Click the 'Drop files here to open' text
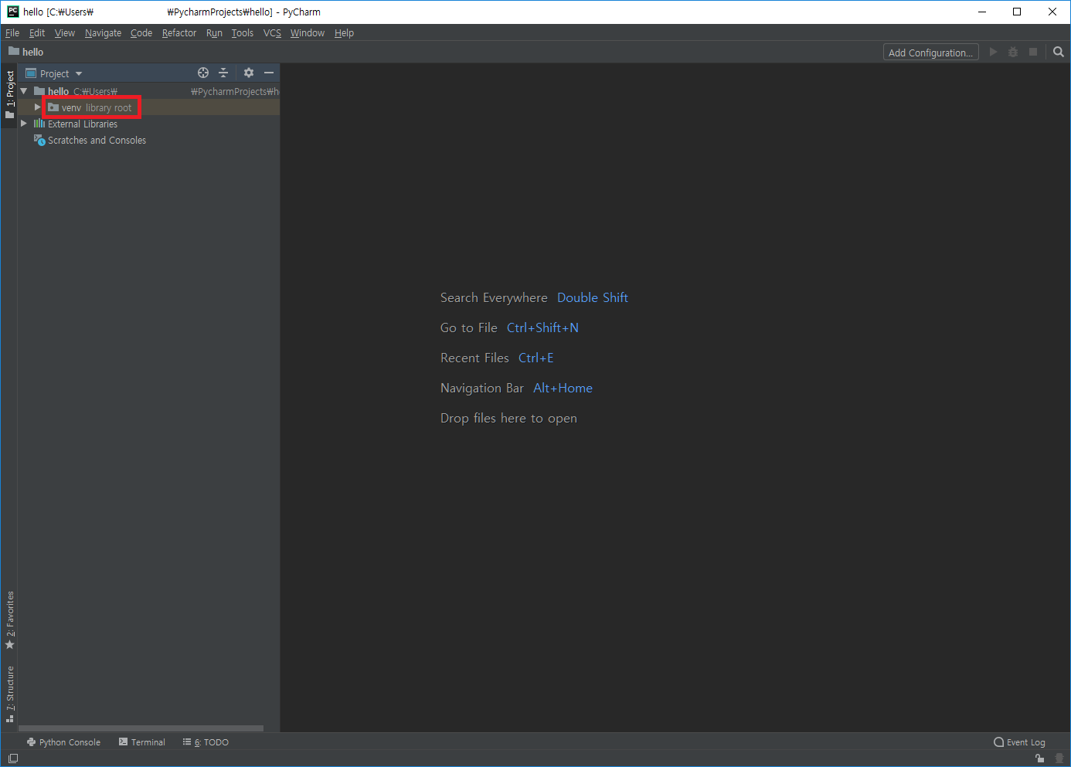This screenshot has height=767, width=1071. [508, 418]
